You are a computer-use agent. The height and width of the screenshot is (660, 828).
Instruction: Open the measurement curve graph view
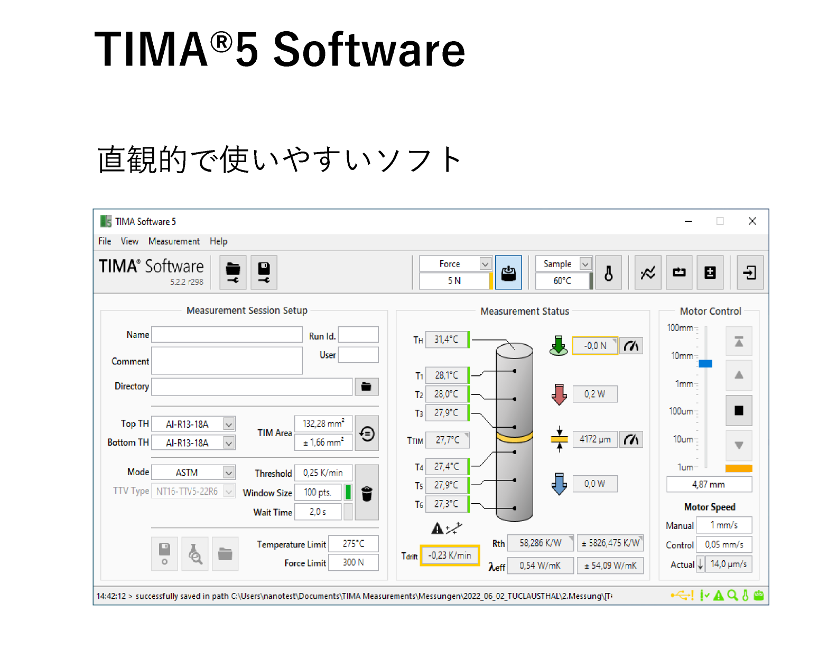coord(647,272)
